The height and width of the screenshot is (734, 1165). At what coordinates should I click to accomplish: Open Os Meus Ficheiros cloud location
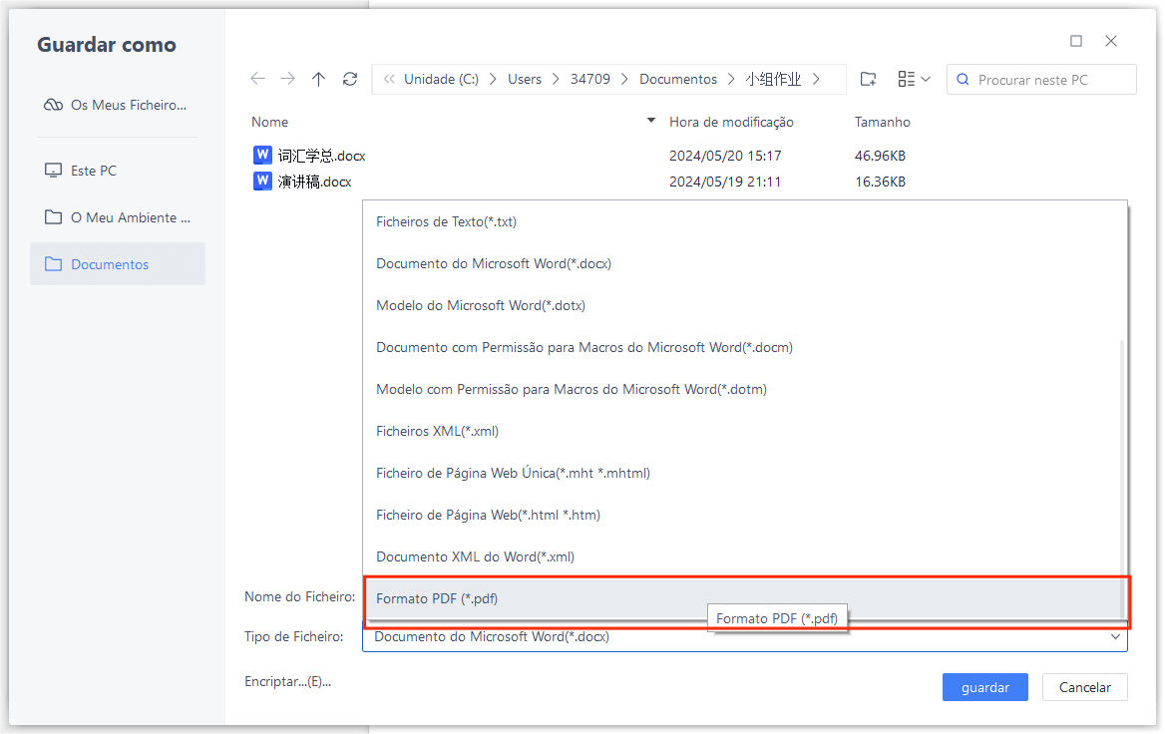117,105
